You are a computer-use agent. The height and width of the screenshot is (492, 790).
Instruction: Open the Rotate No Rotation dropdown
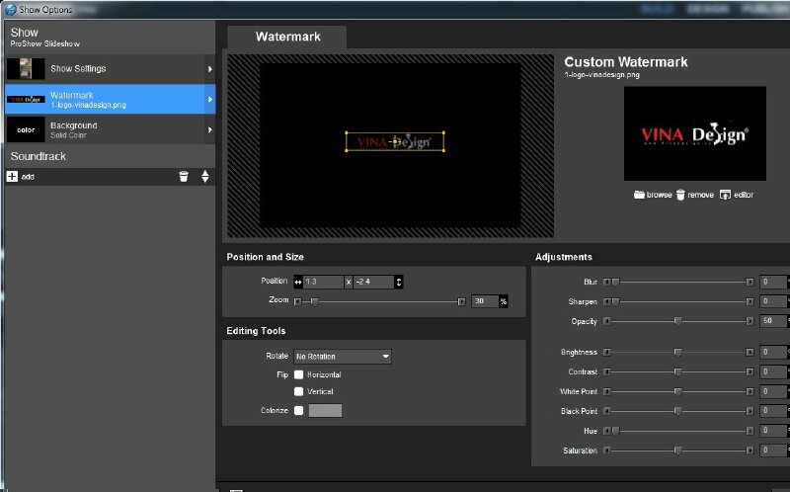pos(343,357)
